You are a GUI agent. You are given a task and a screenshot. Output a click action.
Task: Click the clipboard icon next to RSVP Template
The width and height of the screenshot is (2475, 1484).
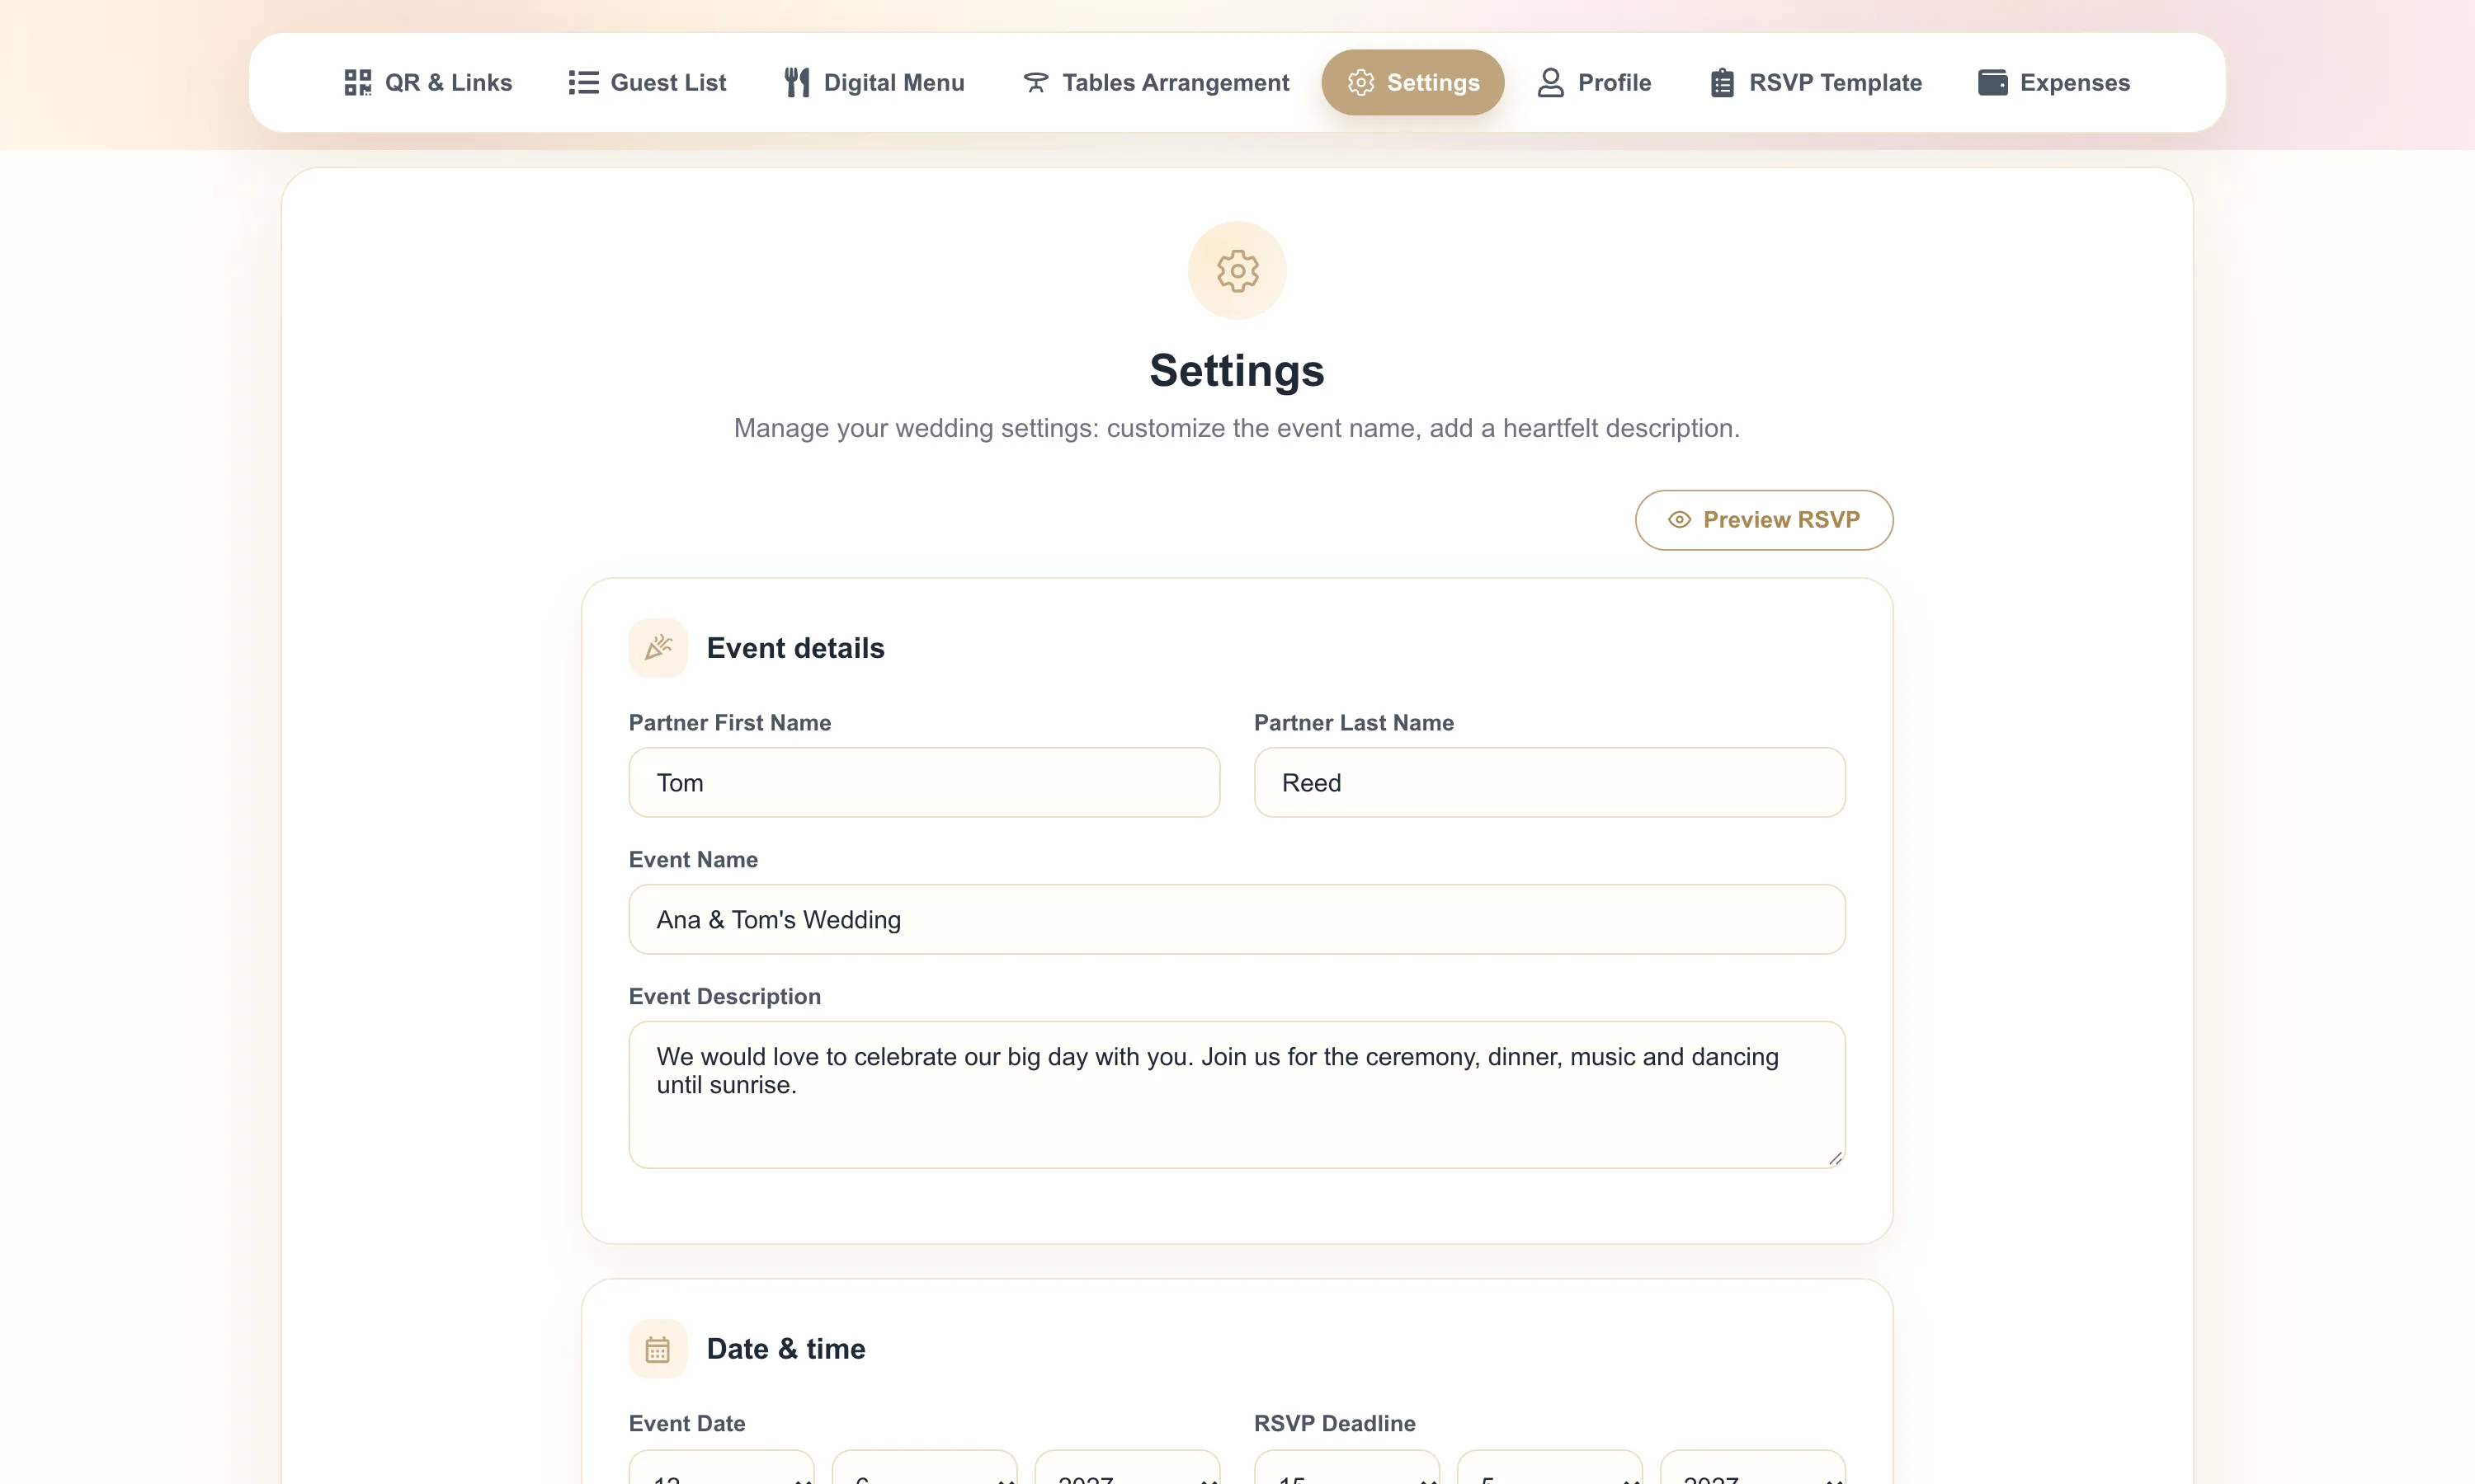coord(1722,82)
